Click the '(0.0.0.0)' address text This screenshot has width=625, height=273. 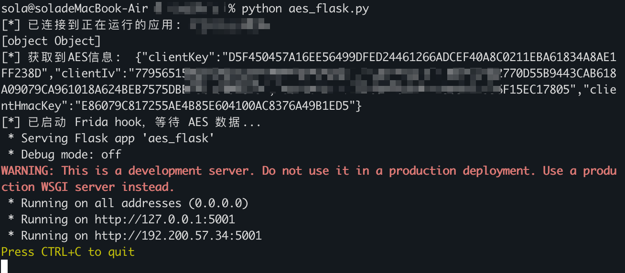[x=218, y=203]
